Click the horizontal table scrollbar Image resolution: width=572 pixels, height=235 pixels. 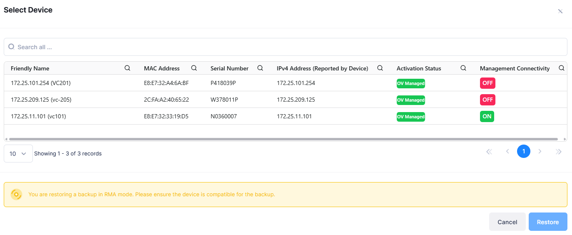[x=283, y=139]
